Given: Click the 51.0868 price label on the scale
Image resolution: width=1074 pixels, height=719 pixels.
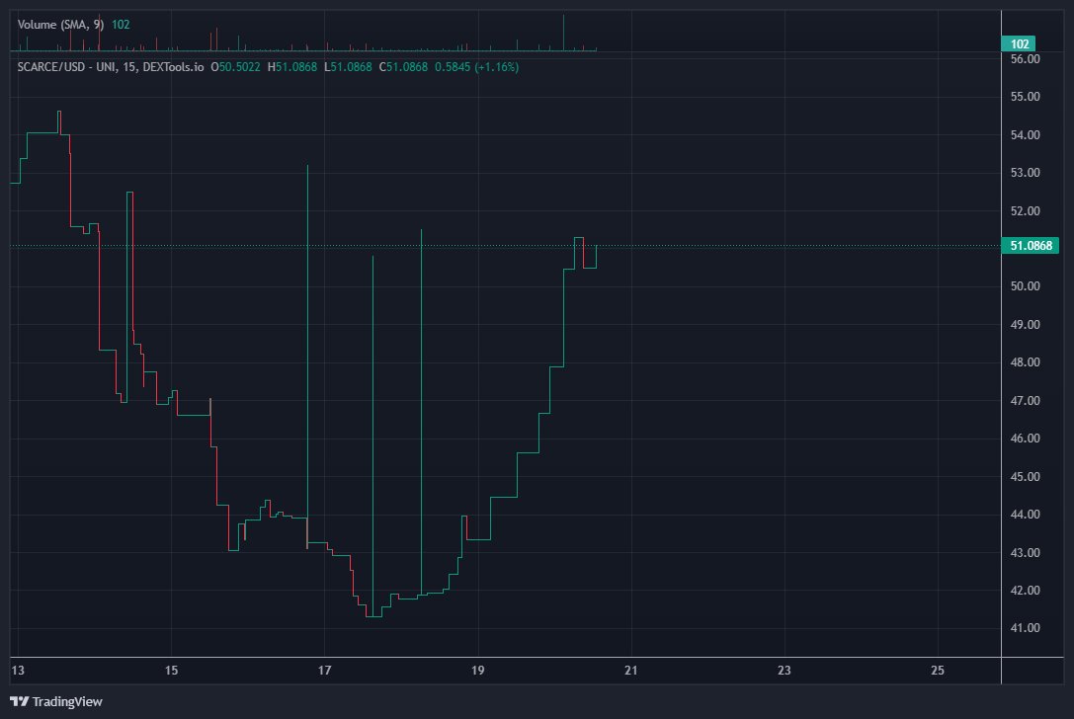Looking at the screenshot, I should coord(1030,243).
